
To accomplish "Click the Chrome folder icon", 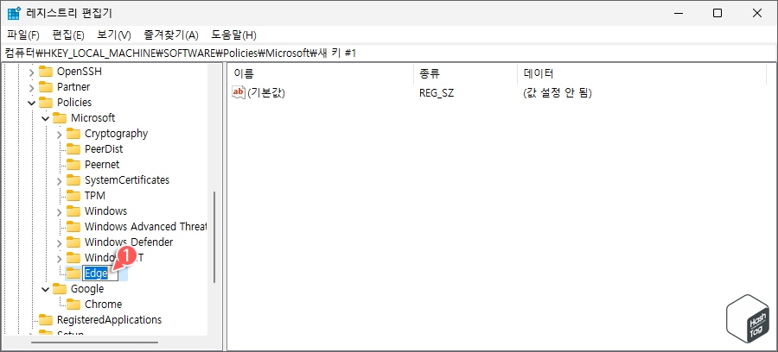I will click(73, 304).
